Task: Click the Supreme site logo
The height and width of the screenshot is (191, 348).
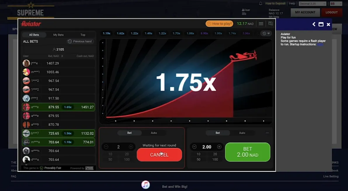Action: [31, 10]
